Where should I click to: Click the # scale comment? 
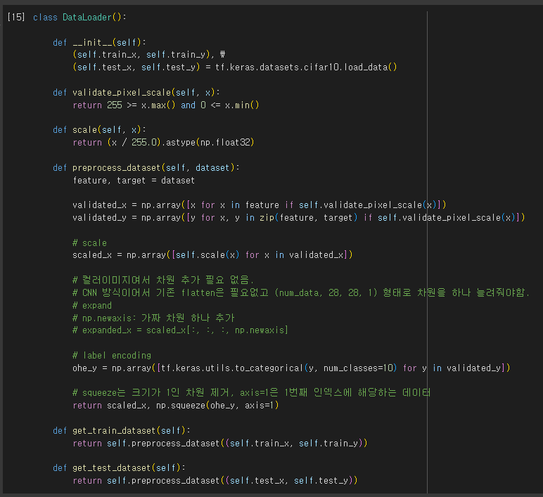click(x=89, y=243)
